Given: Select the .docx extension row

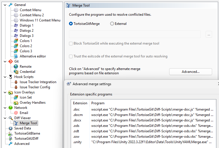Looking at the screenshot, I should pos(143,120).
